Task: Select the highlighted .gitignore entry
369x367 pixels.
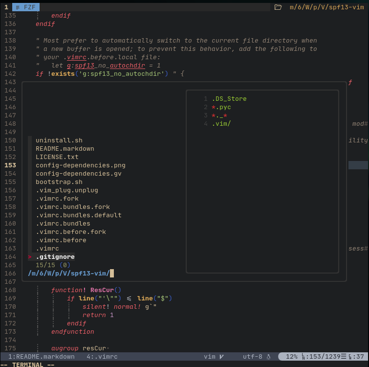Action: [55, 257]
